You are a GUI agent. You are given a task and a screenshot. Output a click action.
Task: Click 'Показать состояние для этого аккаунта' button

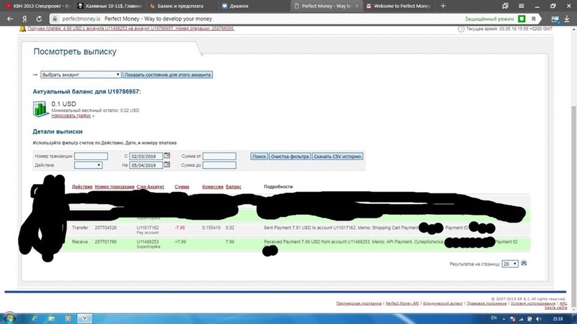pyautogui.click(x=167, y=74)
